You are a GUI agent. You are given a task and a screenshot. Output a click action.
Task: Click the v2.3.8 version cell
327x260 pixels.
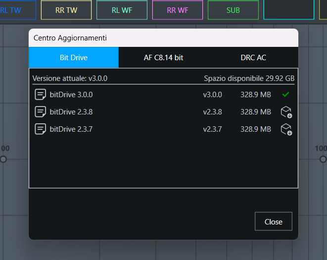coord(213,112)
